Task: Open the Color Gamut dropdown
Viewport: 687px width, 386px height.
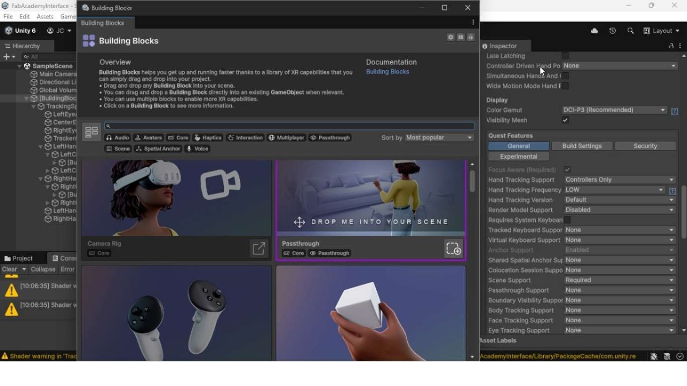Action: 615,110
